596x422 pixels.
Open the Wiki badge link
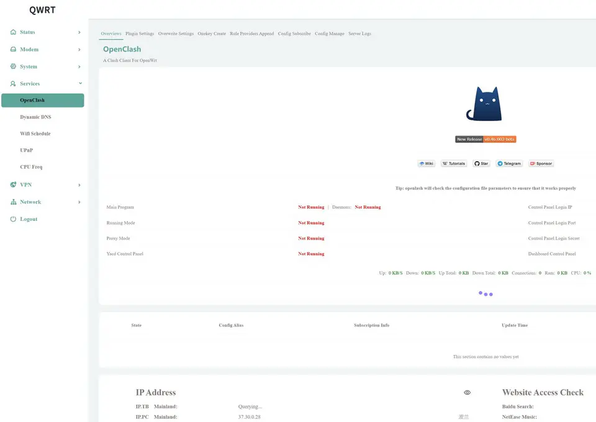(x=426, y=164)
